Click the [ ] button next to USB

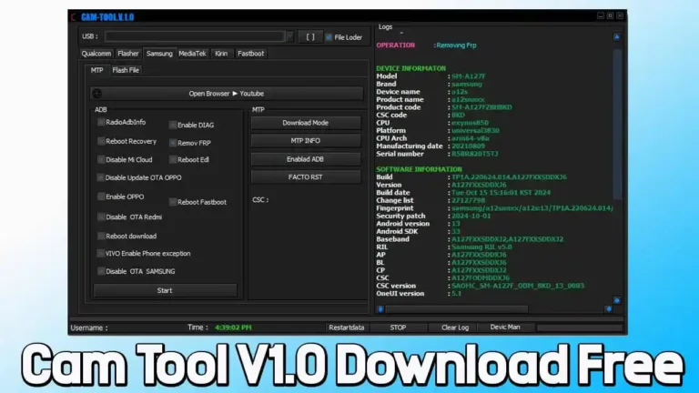pyautogui.click(x=310, y=37)
